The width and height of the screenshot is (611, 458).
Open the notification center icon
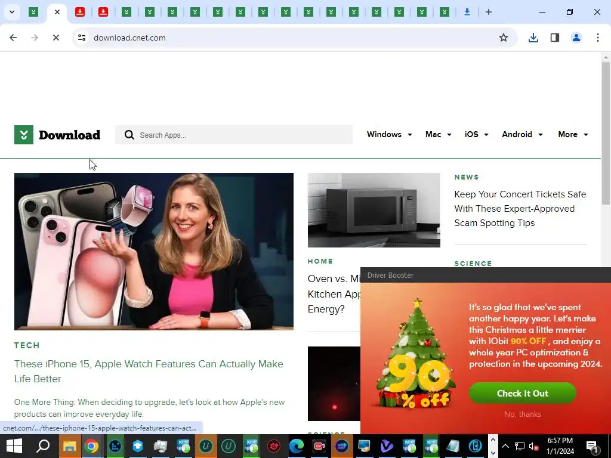click(592, 446)
